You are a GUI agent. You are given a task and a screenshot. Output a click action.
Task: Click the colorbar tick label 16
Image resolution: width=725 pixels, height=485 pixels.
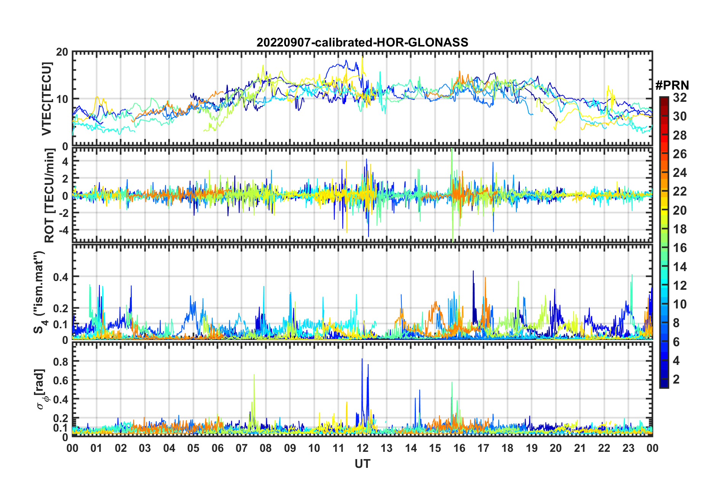point(680,248)
